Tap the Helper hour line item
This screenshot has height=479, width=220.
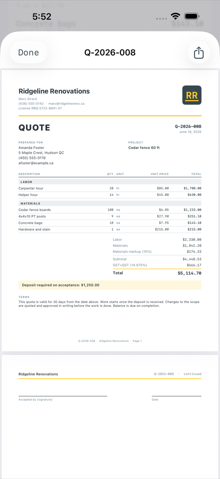tap(110, 195)
